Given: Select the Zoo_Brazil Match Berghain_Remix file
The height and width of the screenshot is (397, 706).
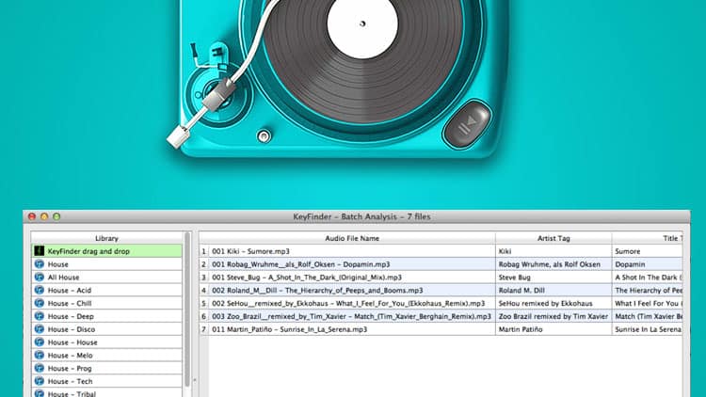Looking at the screenshot, I should tap(352, 316).
